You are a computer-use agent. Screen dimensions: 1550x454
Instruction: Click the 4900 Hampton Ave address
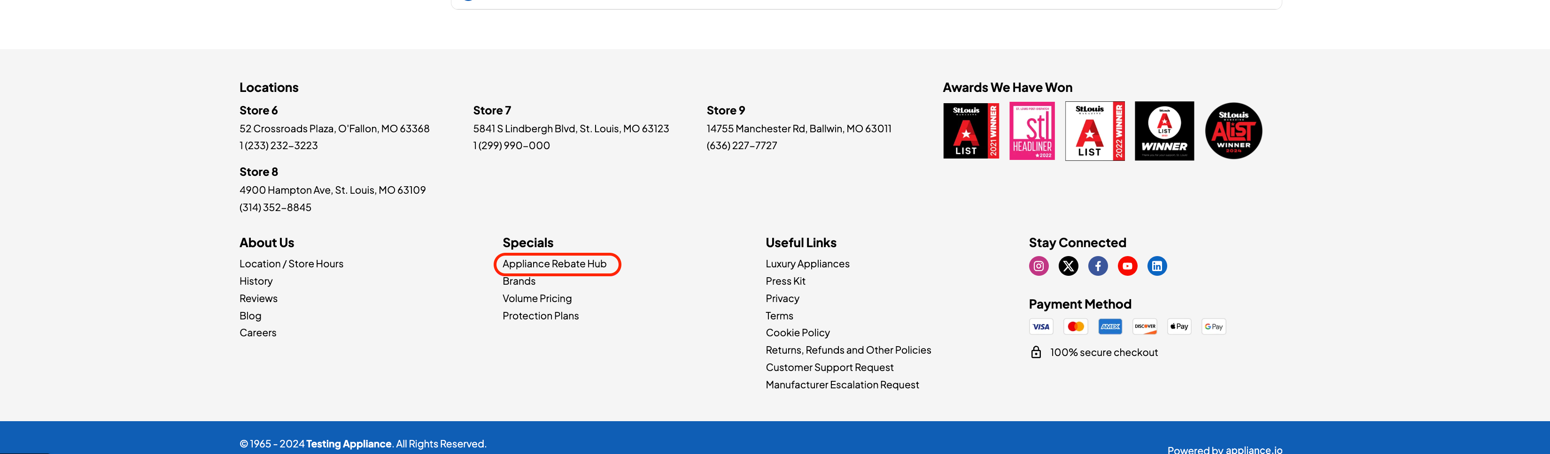[x=332, y=190]
